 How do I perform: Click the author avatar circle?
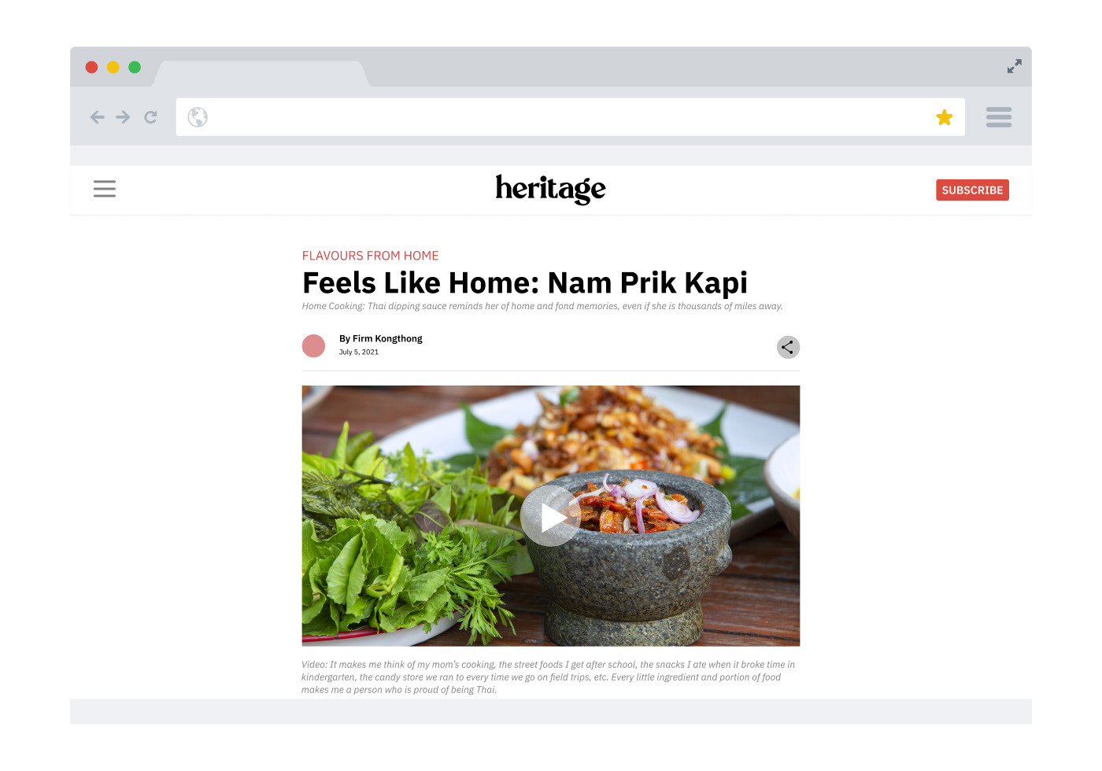pyautogui.click(x=313, y=346)
